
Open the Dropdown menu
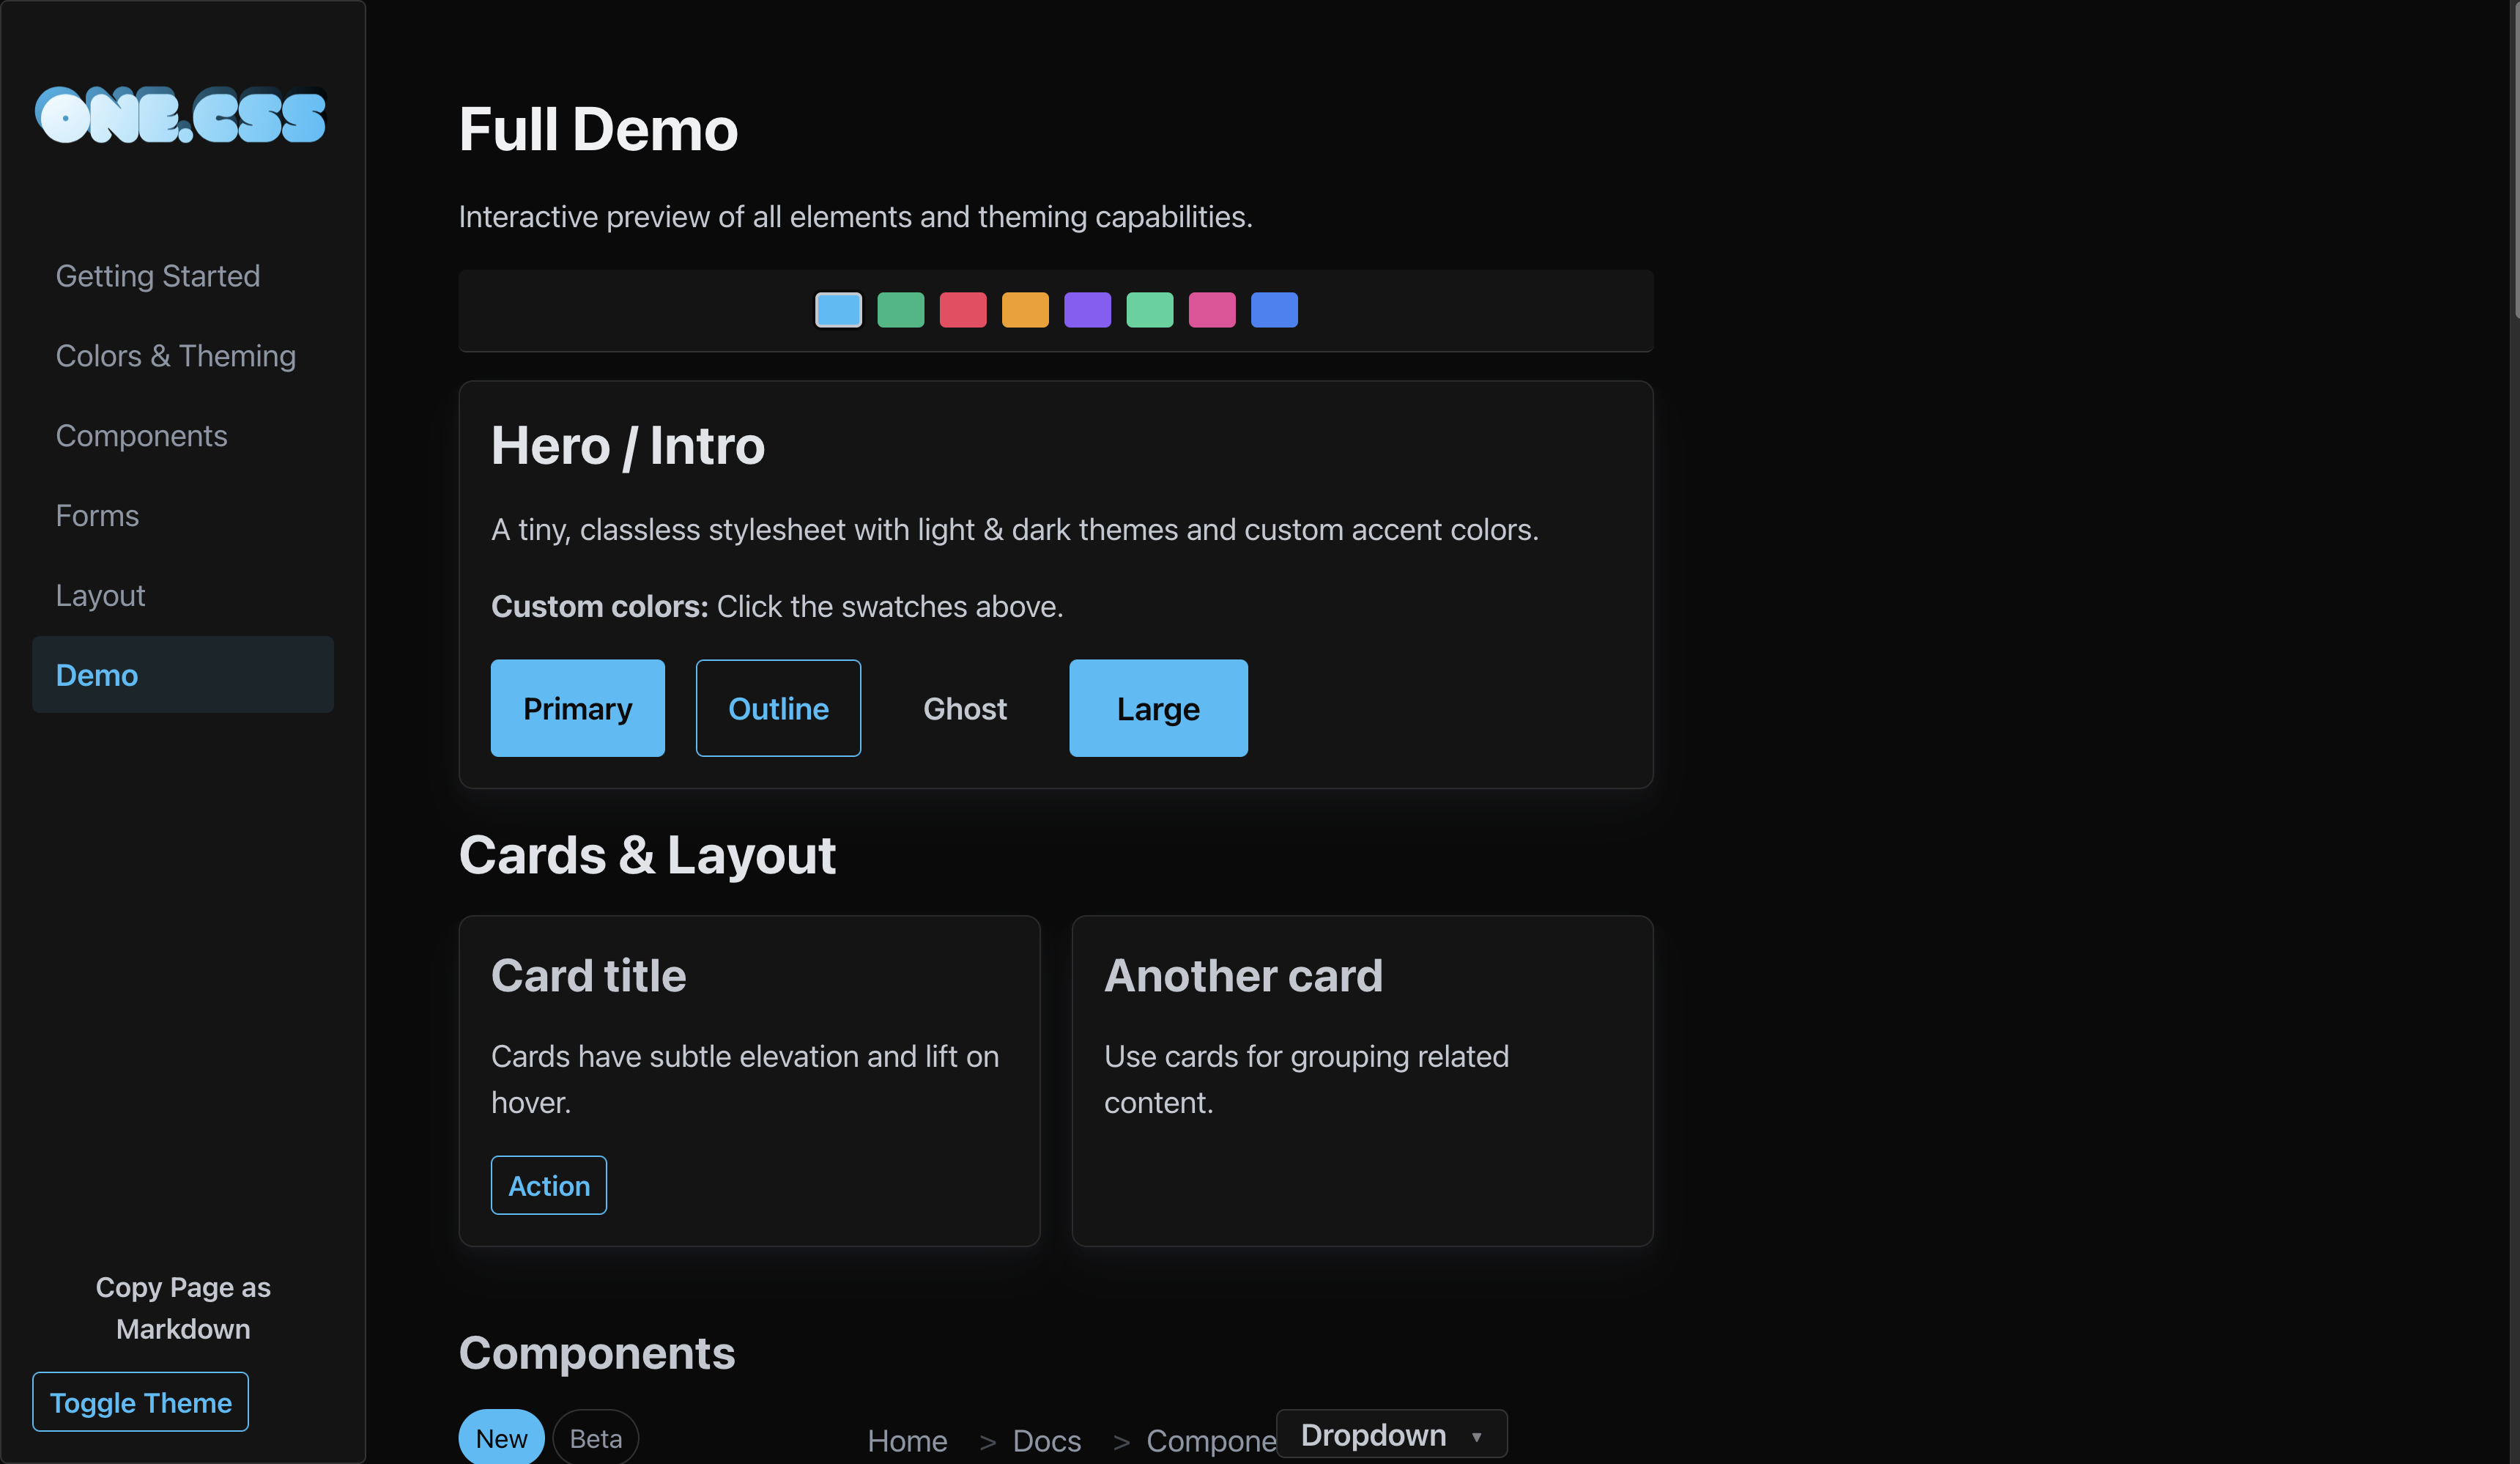click(x=1391, y=1435)
